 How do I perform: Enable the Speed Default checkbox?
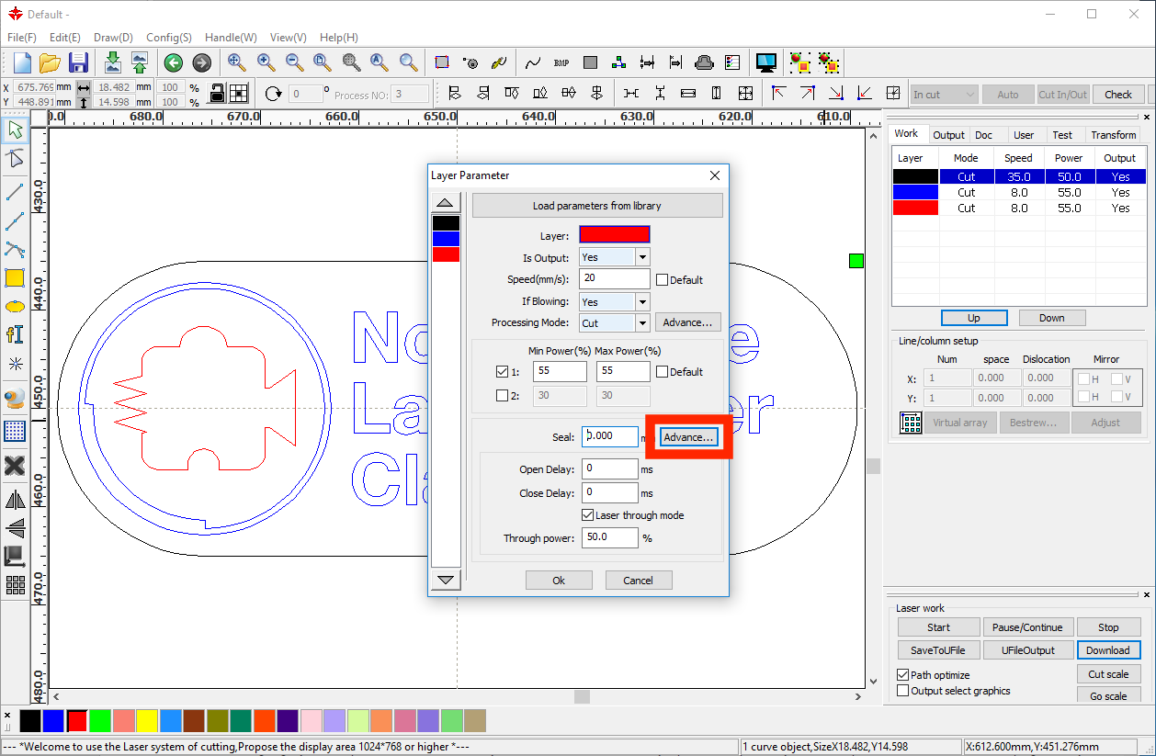coord(663,280)
